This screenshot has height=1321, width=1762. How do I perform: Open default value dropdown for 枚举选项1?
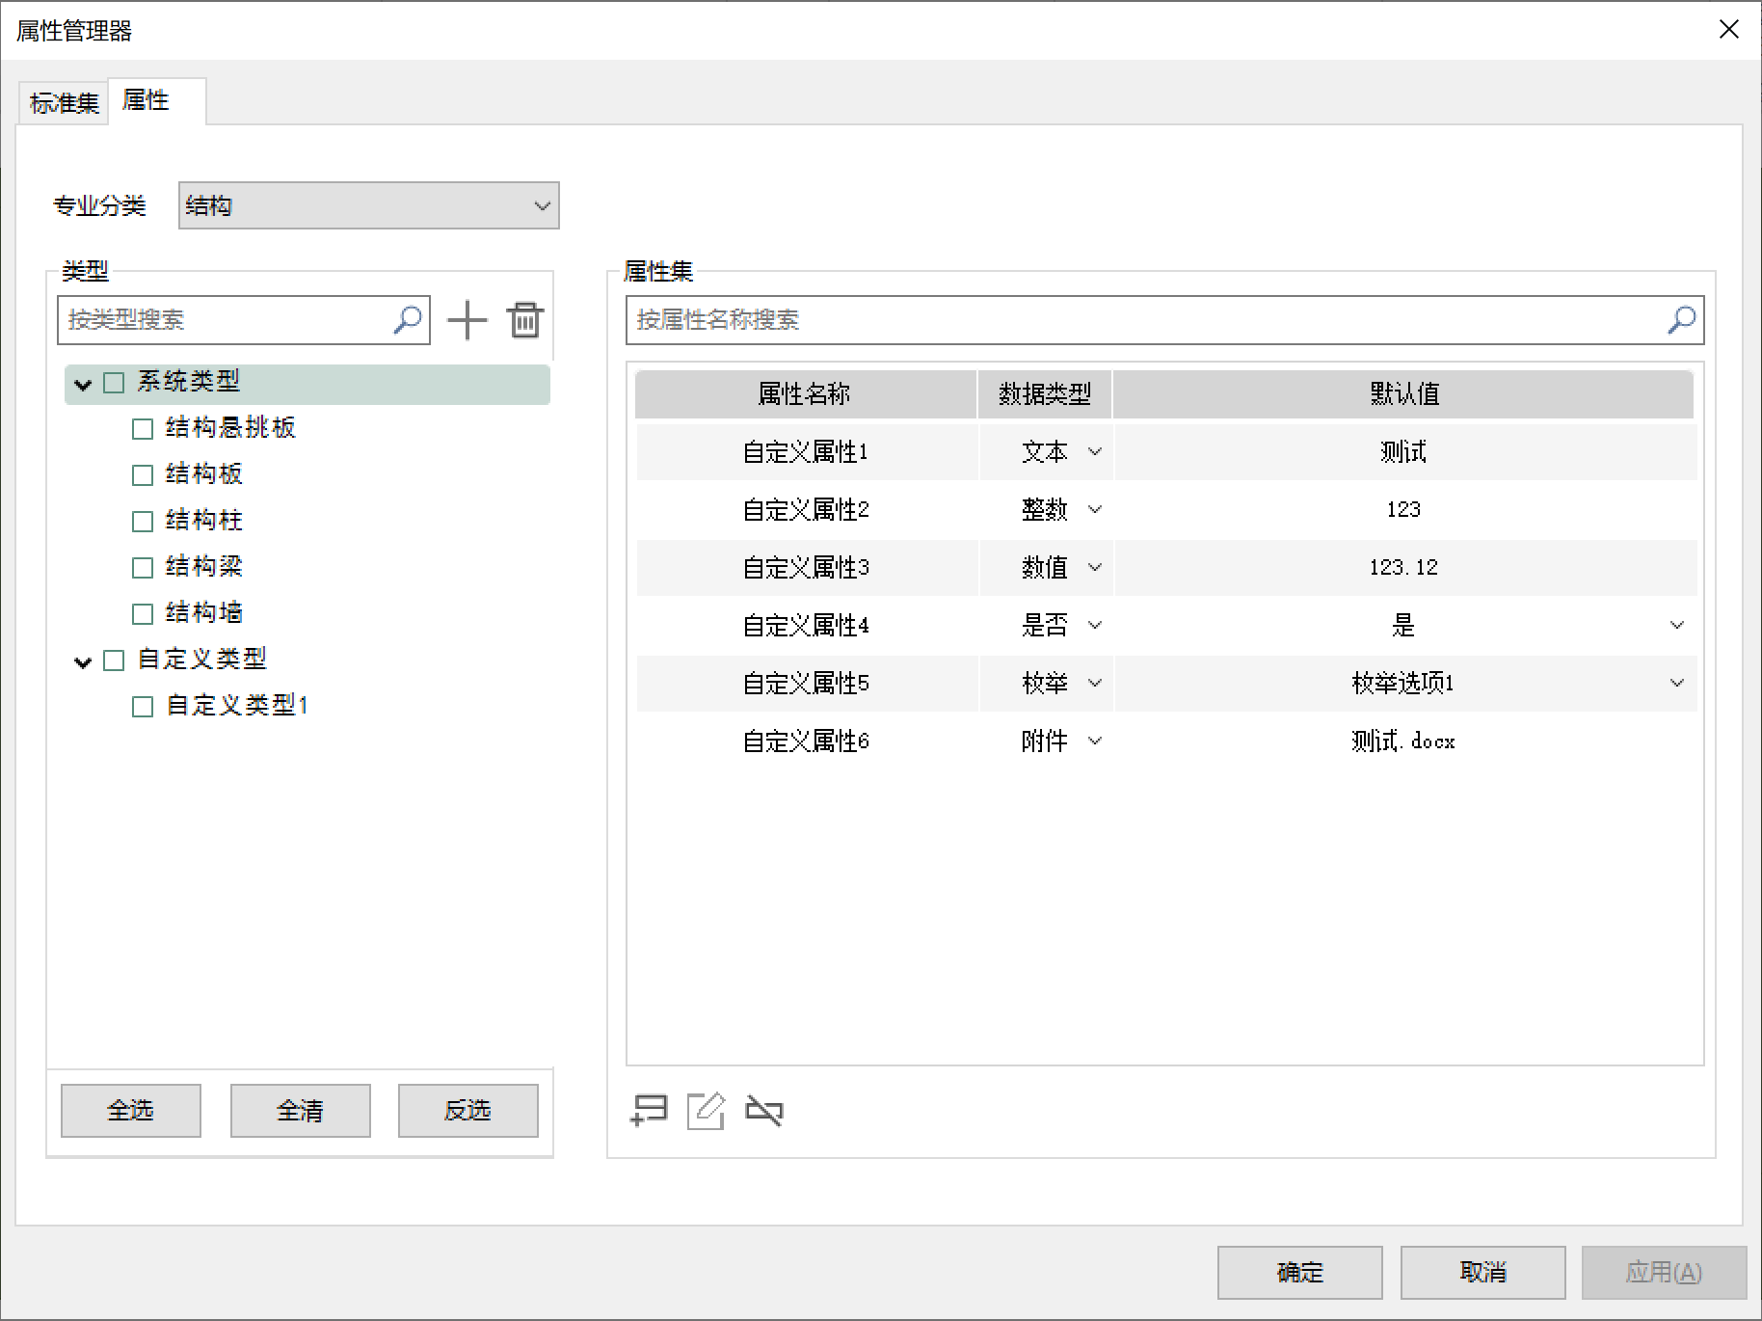(x=1677, y=683)
